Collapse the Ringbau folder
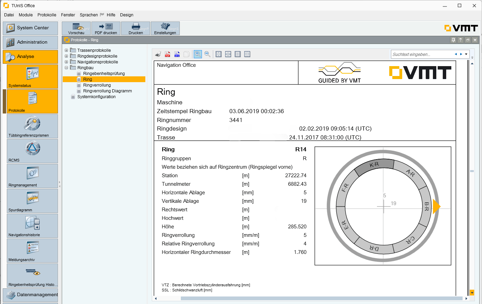 [66, 68]
